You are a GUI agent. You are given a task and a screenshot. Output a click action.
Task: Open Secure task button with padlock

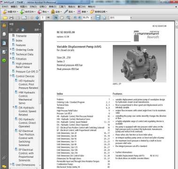56,12
